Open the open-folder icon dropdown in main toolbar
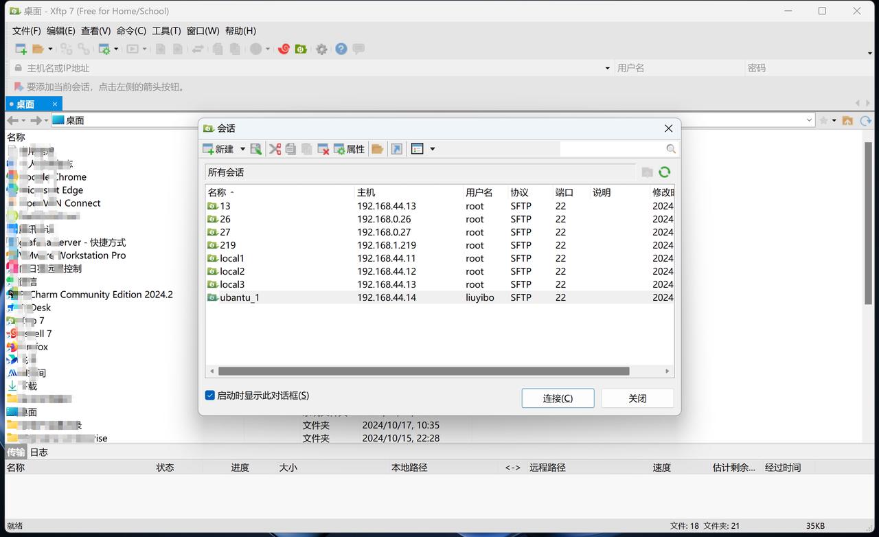The image size is (879, 537). click(50, 49)
